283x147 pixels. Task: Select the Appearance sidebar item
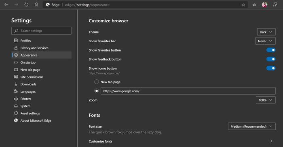pos(42,55)
